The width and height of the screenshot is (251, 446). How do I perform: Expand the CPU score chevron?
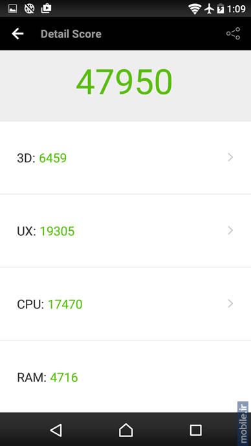tap(230, 304)
